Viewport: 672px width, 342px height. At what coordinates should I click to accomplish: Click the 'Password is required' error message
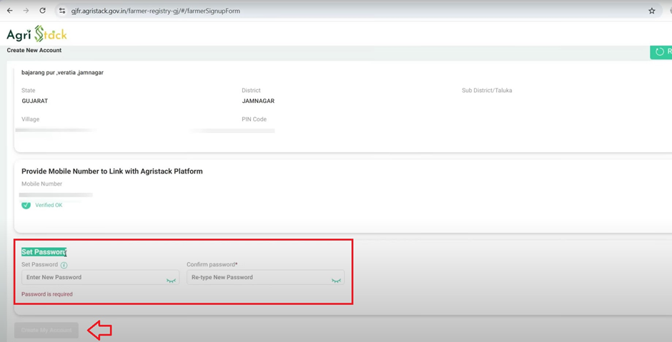[x=47, y=294]
